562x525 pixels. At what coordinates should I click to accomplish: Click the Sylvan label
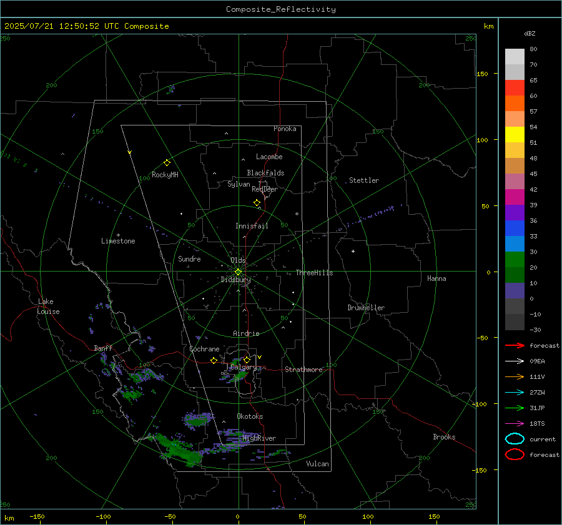tap(239, 184)
